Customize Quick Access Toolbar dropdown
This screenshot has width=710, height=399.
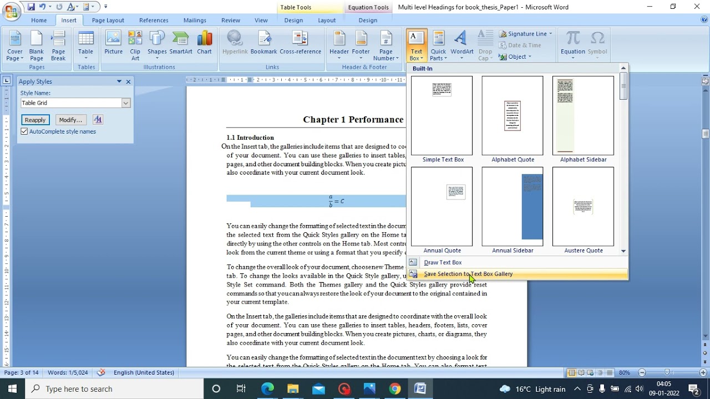tap(105, 7)
